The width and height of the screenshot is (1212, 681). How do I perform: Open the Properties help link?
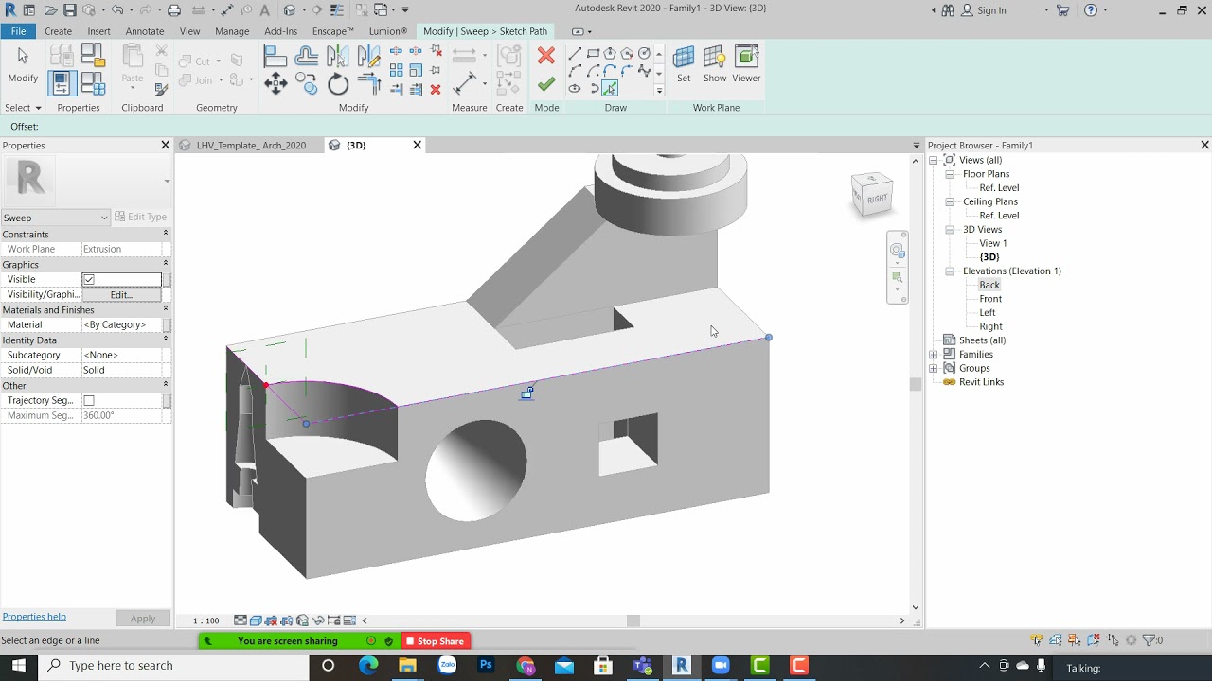pos(34,617)
